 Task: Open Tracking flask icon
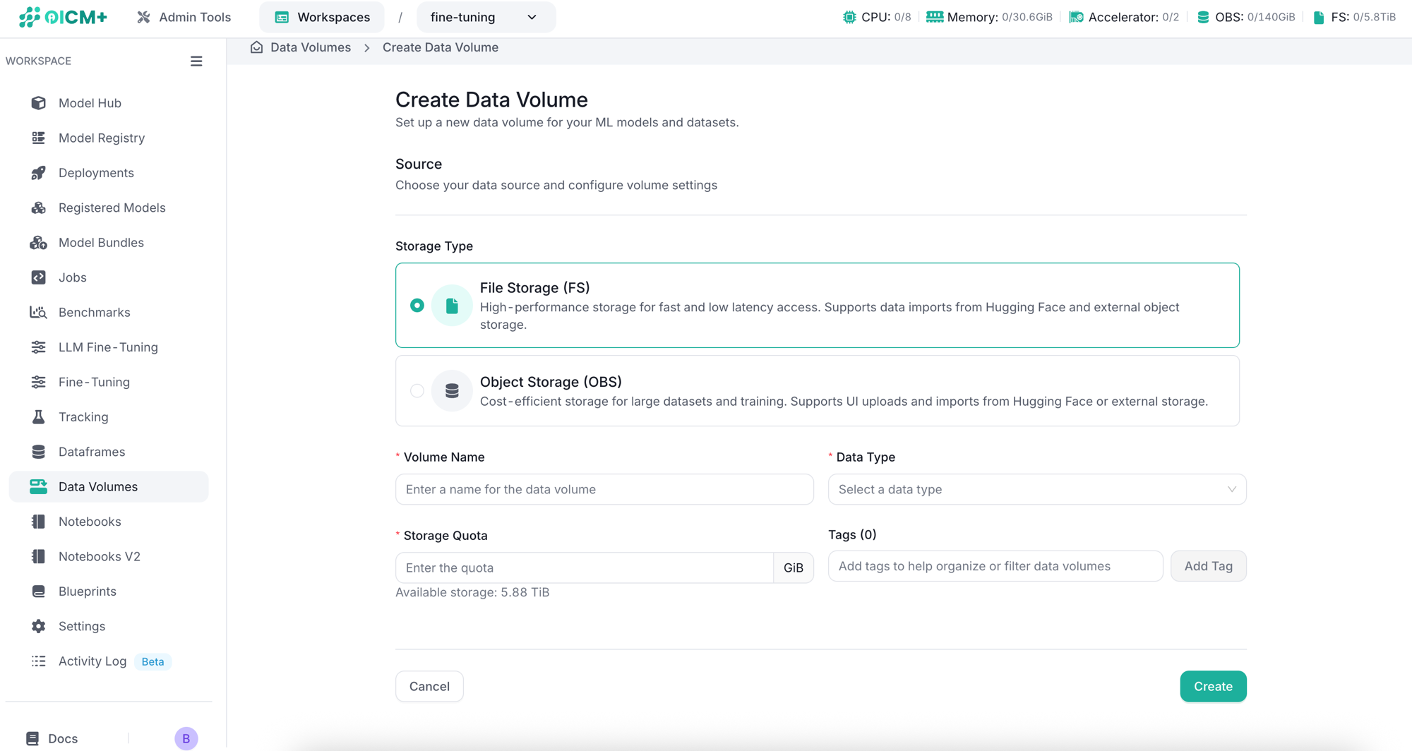39,417
